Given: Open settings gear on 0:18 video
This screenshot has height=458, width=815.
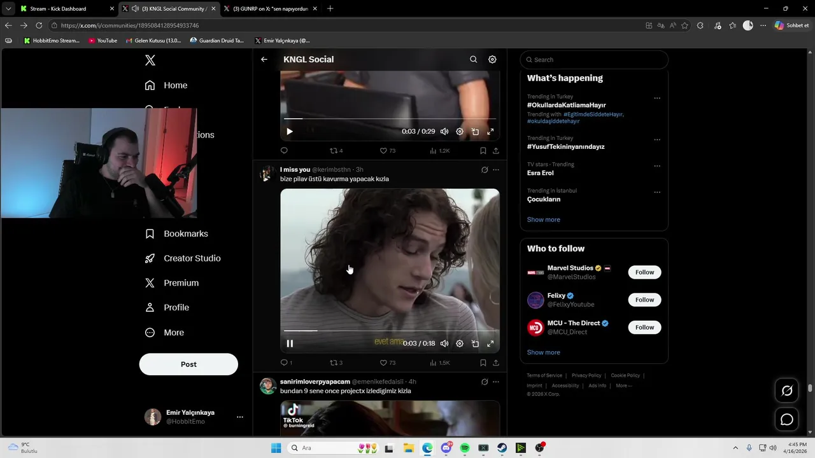Looking at the screenshot, I should (x=460, y=343).
